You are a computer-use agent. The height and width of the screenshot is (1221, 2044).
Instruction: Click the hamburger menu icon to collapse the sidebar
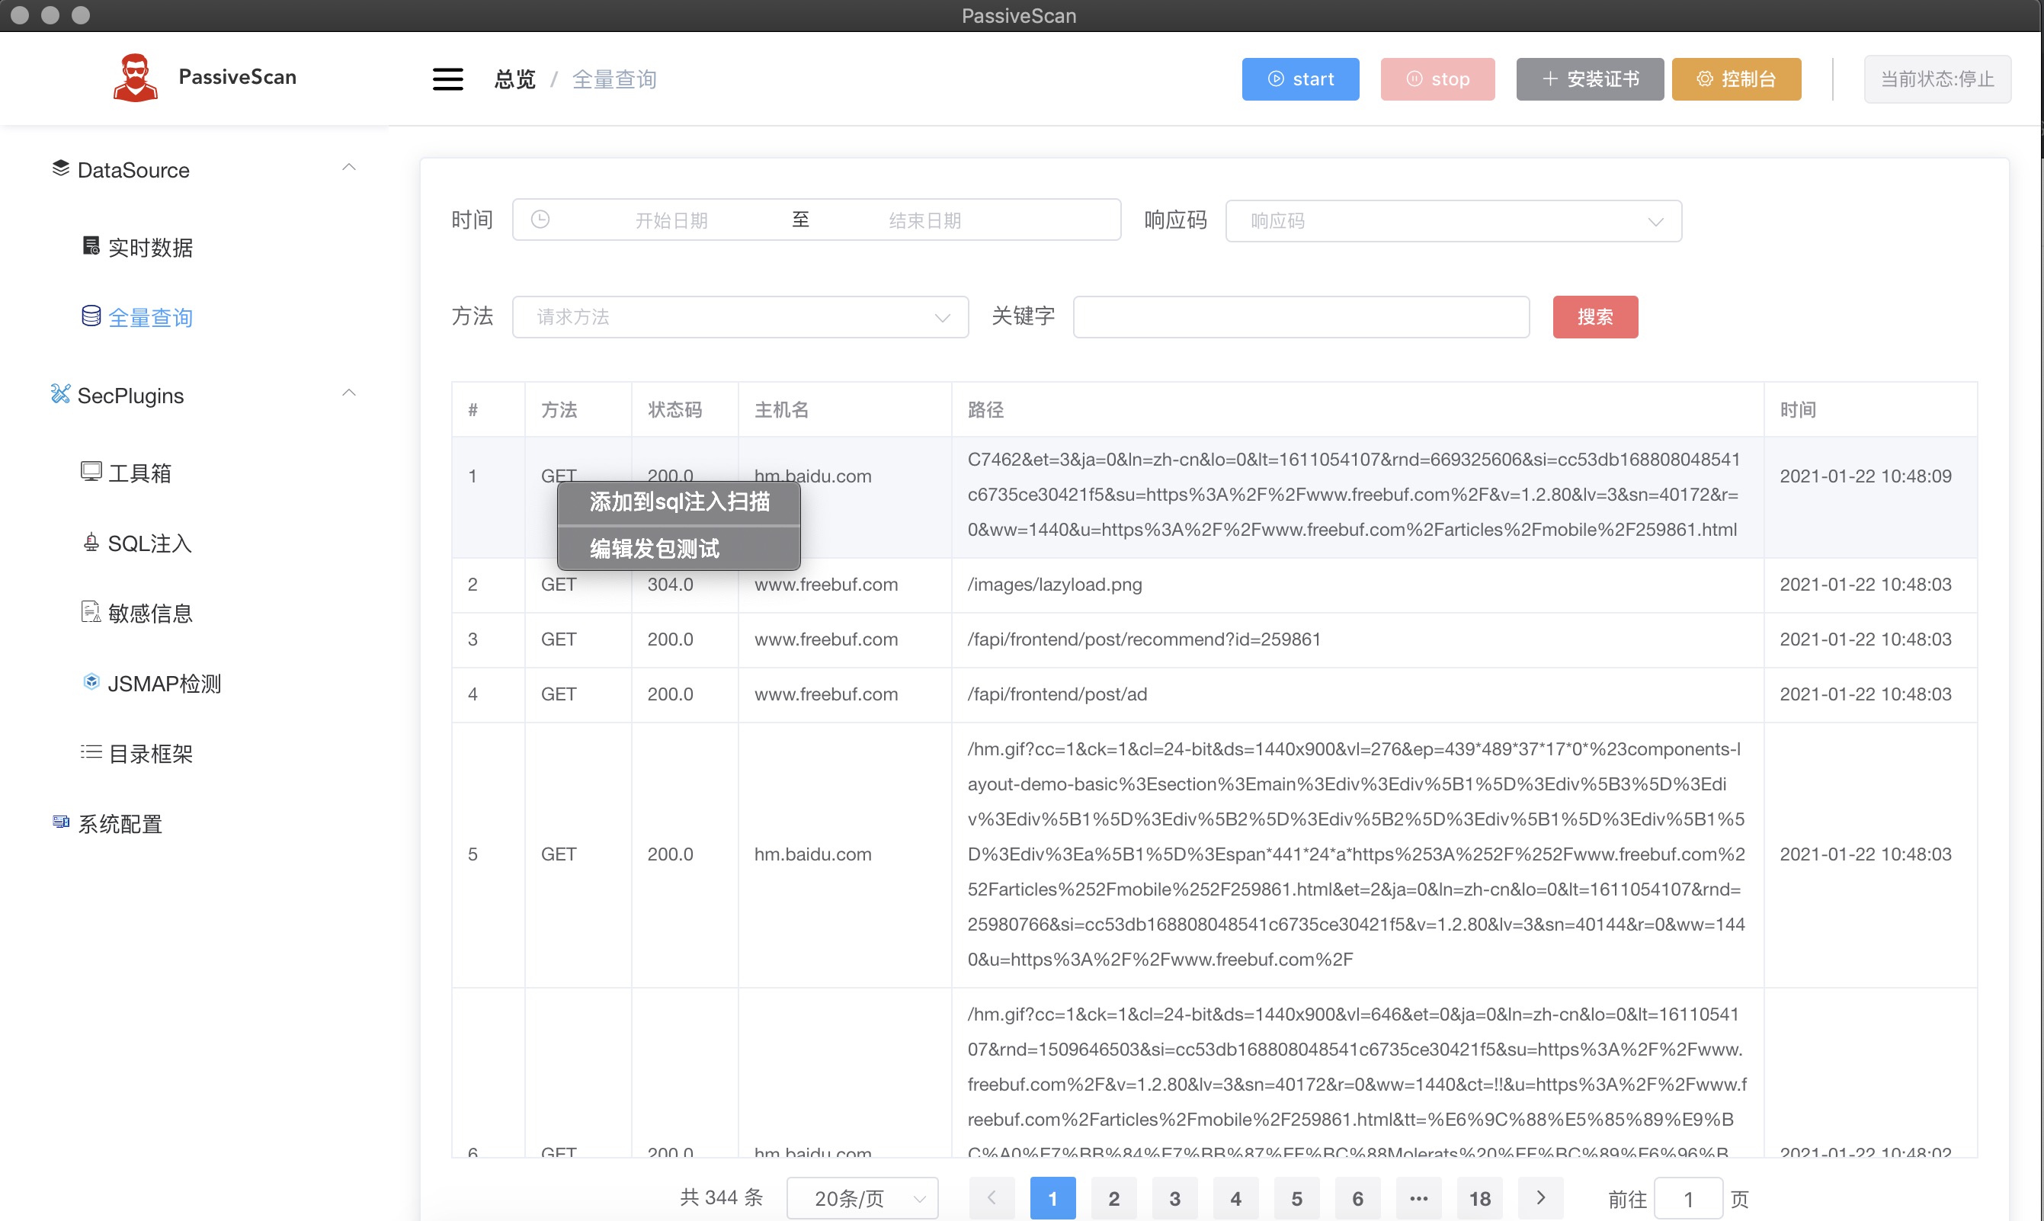pyautogui.click(x=447, y=79)
